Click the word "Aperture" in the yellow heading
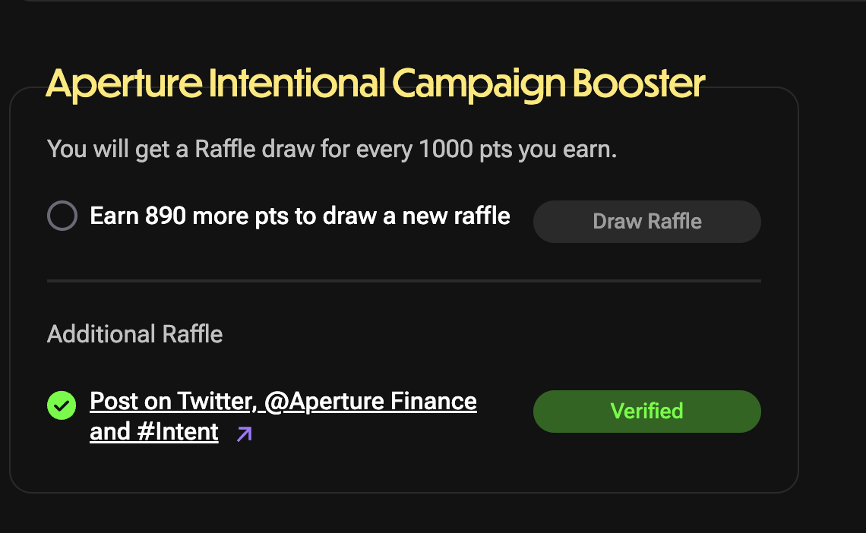This screenshot has width=866, height=533. [123, 84]
